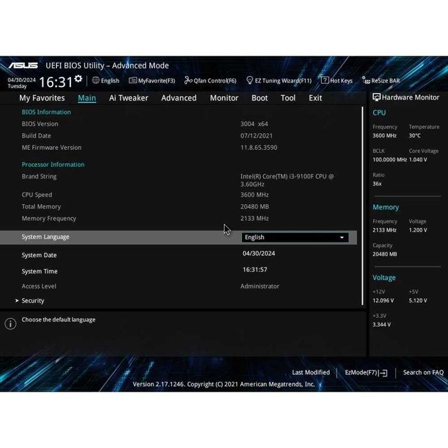Open the Tool tab
The image size is (448, 448).
click(x=288, y=98)
